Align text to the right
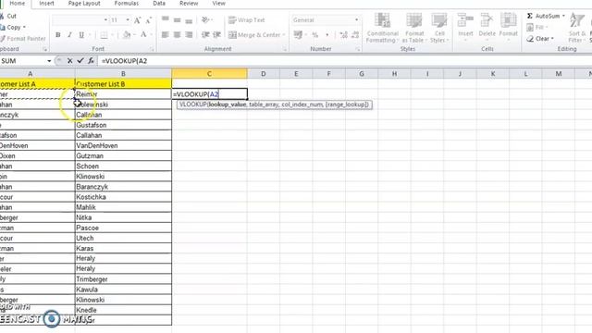This screenshot has height=333, width=592. click(189, 35)
